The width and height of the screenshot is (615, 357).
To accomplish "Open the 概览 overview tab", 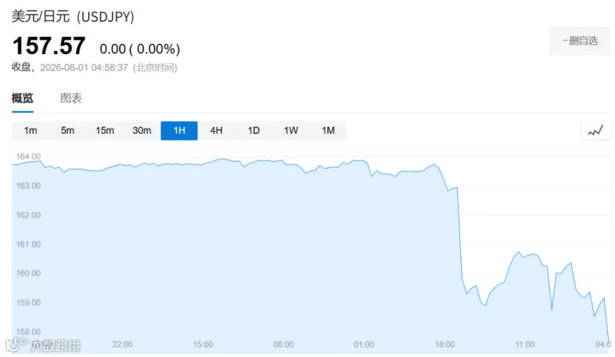I will 23,98.
